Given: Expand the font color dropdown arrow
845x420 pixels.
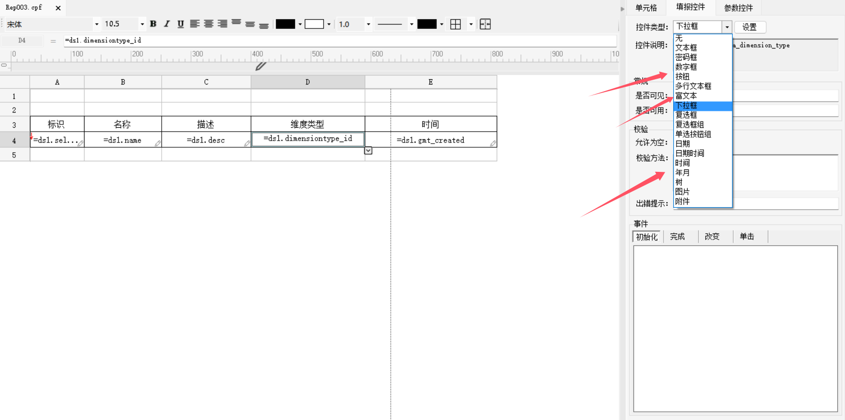Looking at the screenshot, I should point(300,24).
